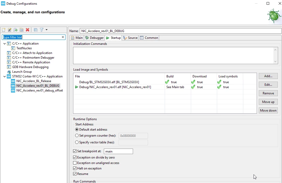282x183 pixels.
Task: Switch to the Source tab
Action: click(x=130, y=38)
